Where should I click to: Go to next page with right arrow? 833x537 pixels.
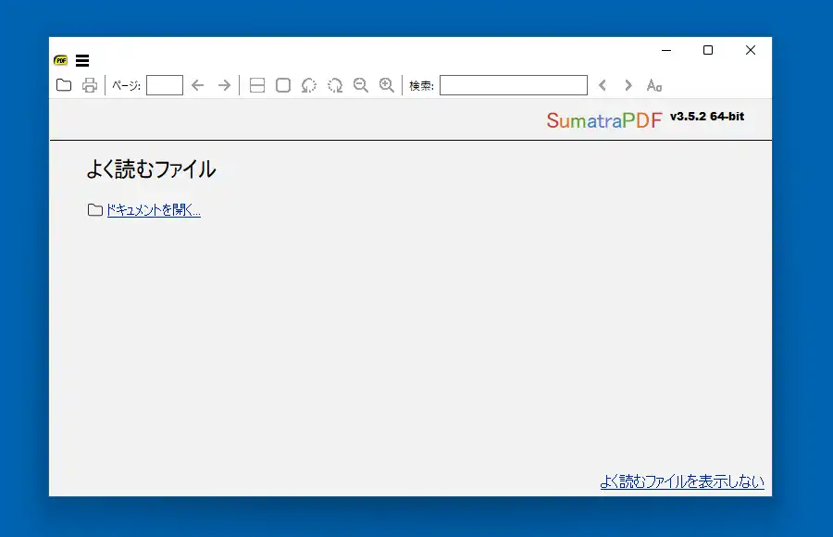pyautogui.click(x=225, y=85)
